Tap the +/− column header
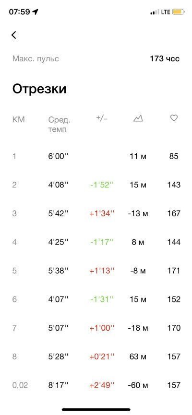Image resolution: width=192 pixels, height=415 pixels. tap(102, 118)
